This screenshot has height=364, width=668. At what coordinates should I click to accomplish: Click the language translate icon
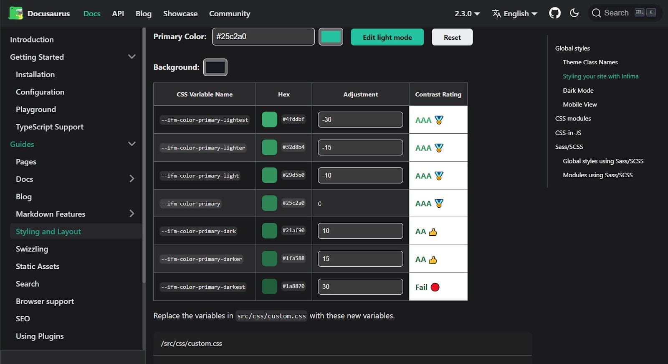(496, 13)
